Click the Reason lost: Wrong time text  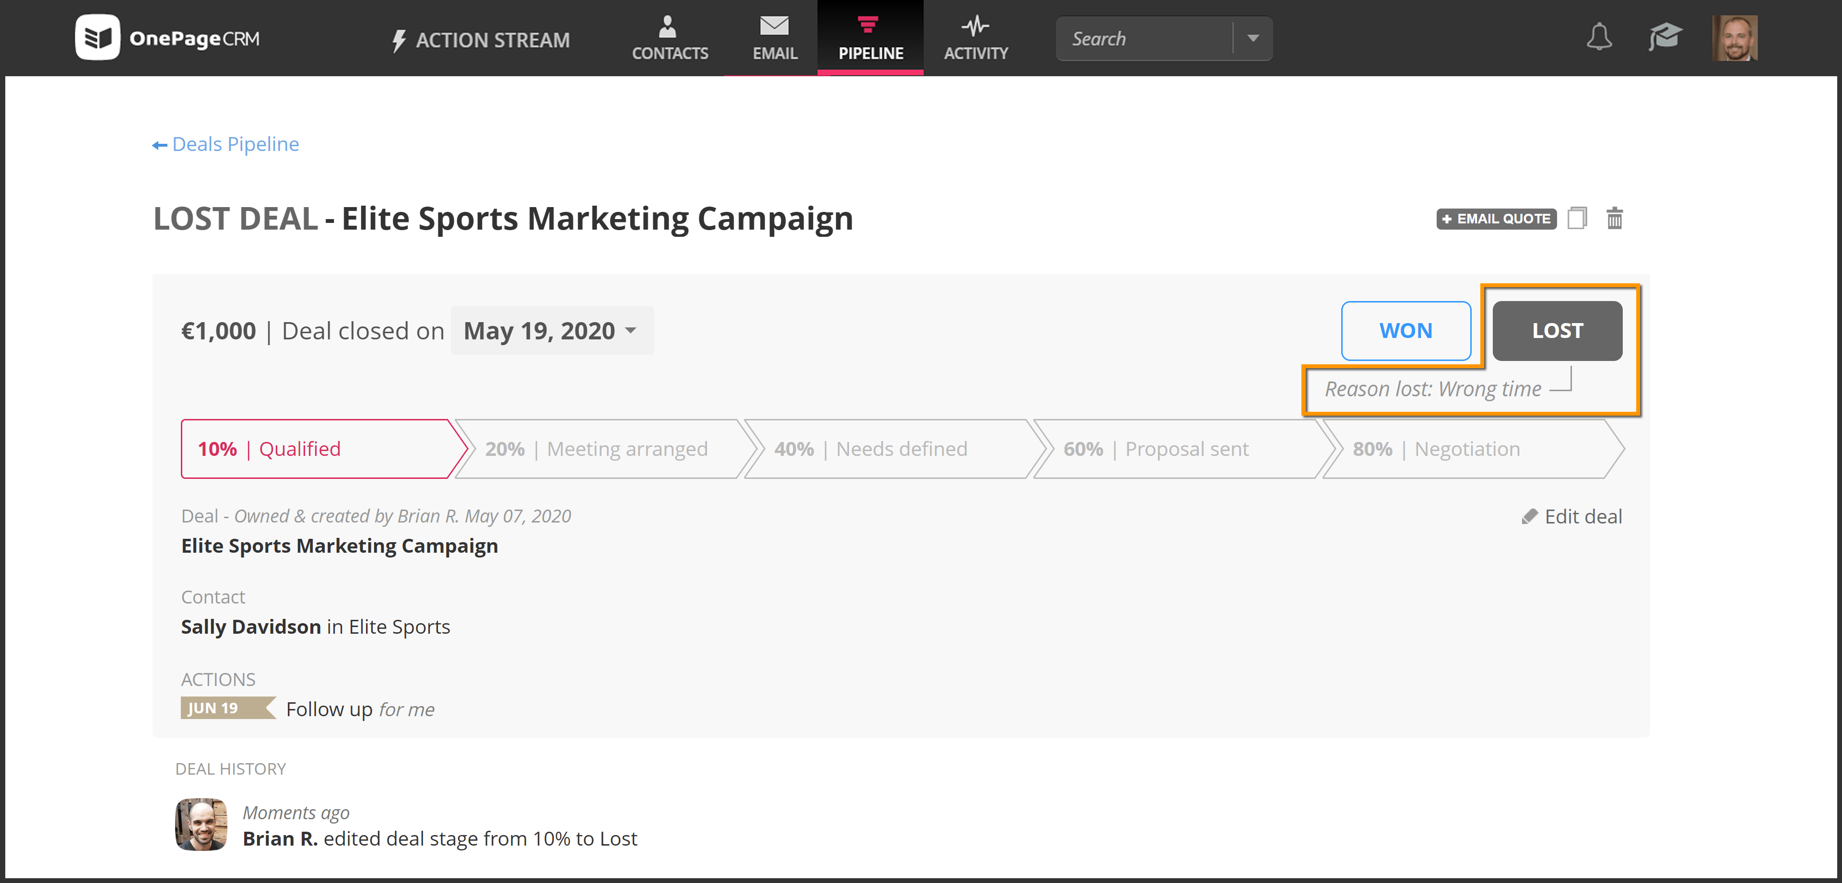pyautogui.click(x=1433, y=389)
